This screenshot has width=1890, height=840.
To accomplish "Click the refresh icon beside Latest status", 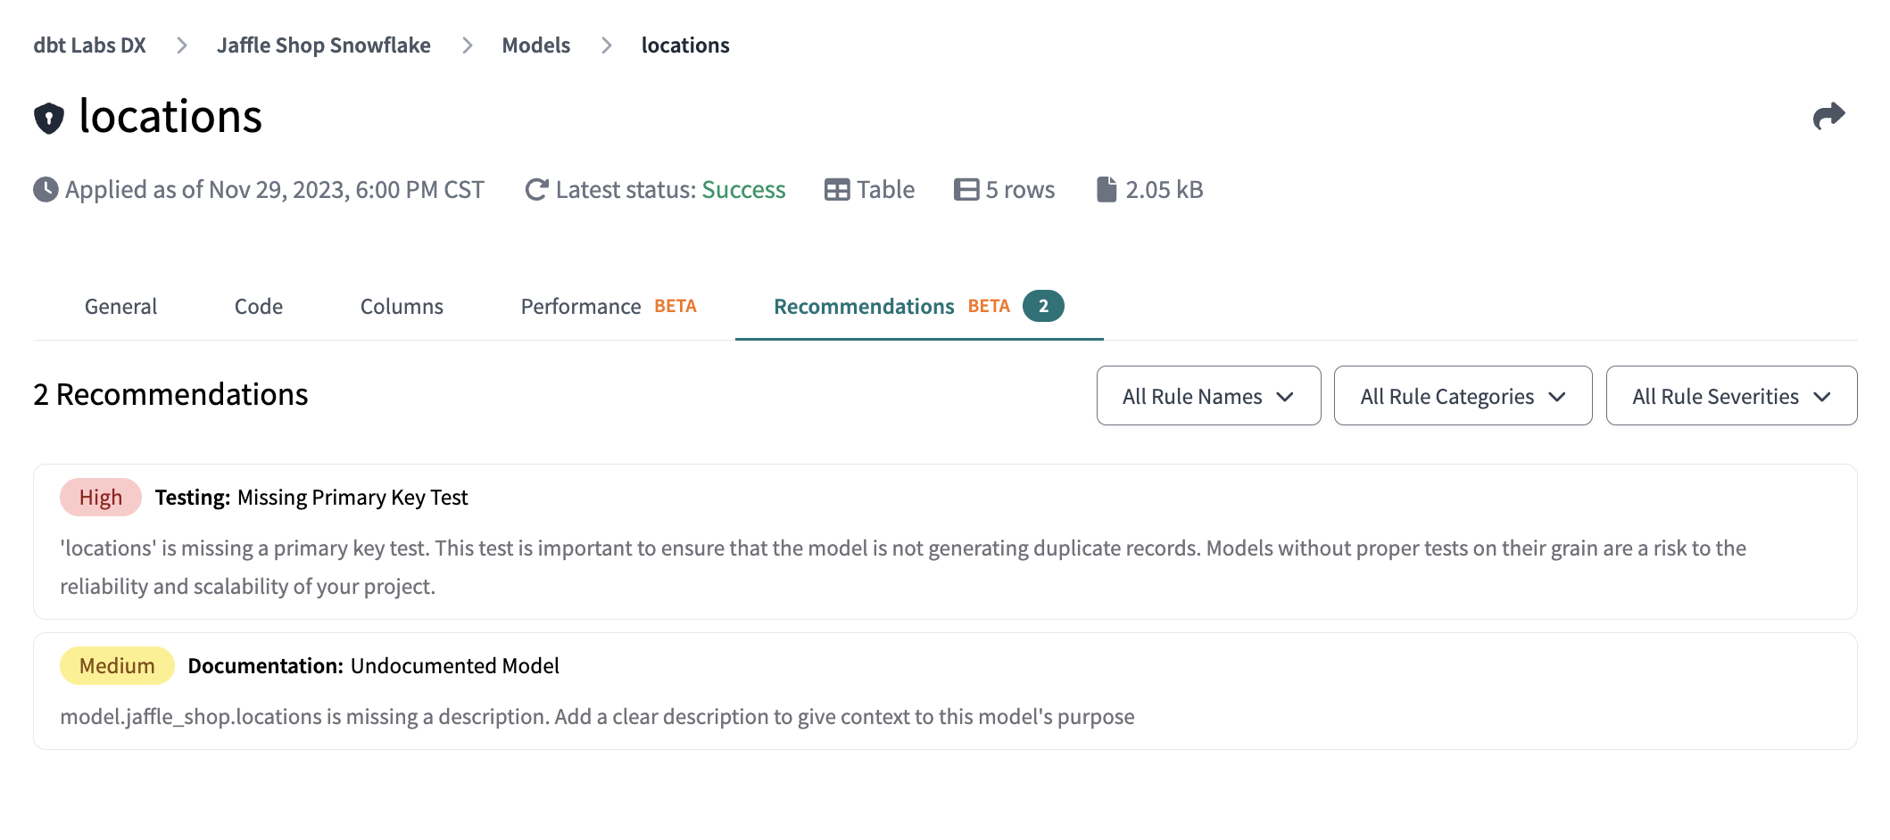I will coord(536,190).
